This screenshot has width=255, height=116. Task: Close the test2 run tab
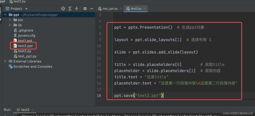[x=32, y=110]
